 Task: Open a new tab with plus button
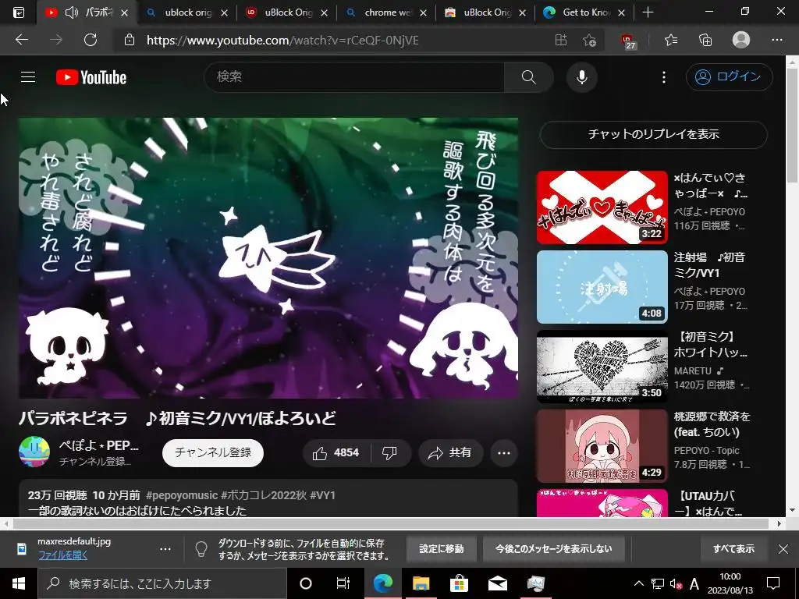pyautogui.click(x=648, y=12)
